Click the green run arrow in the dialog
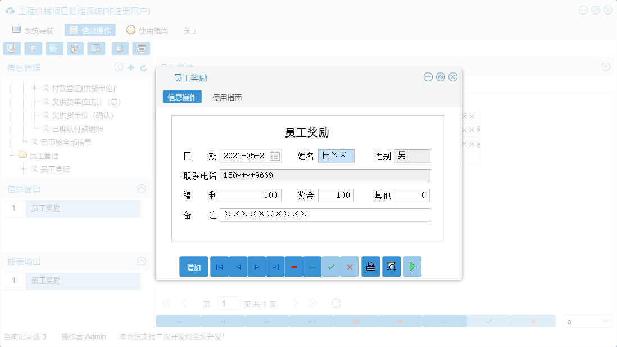Viewport: 617px width, 347px height. tap(412, 266)
